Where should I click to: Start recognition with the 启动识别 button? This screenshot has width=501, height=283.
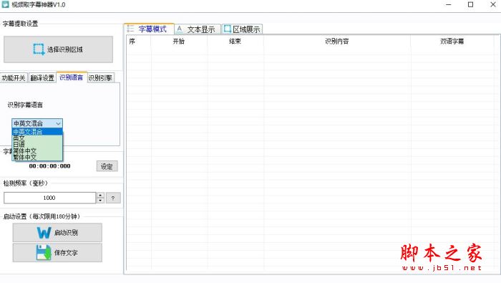click(57, 232)
